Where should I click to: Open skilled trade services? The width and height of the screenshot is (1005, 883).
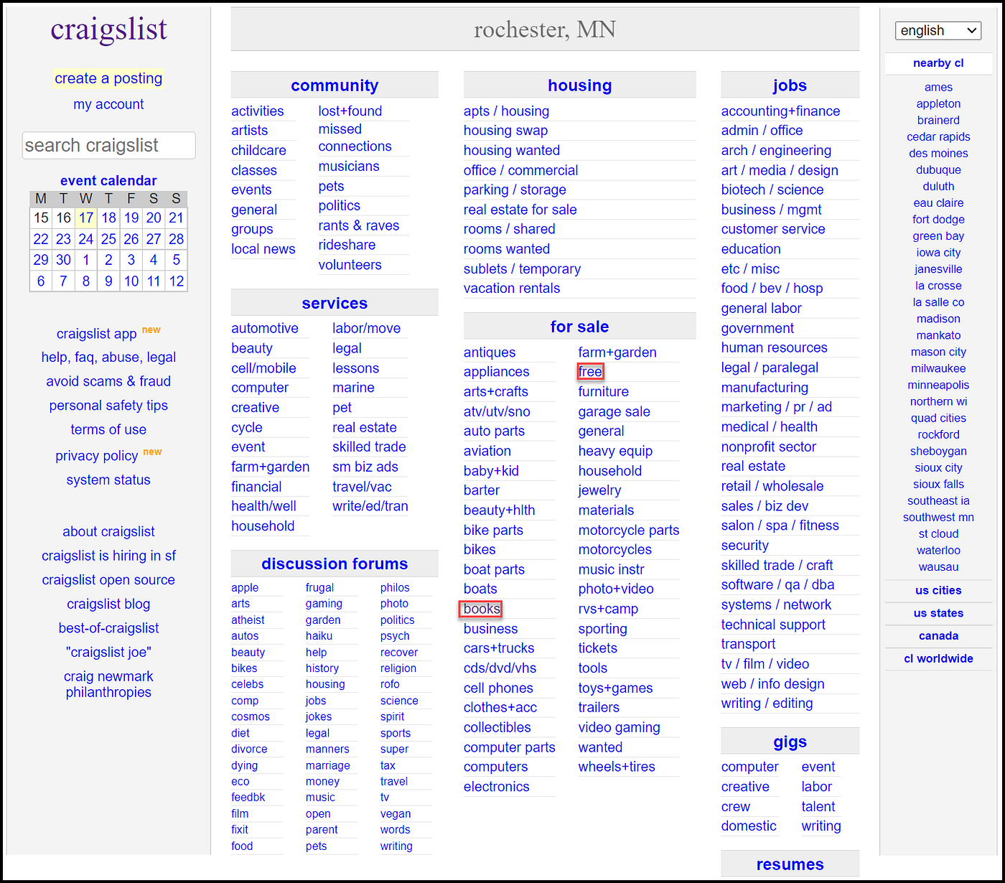pos(369,447)
